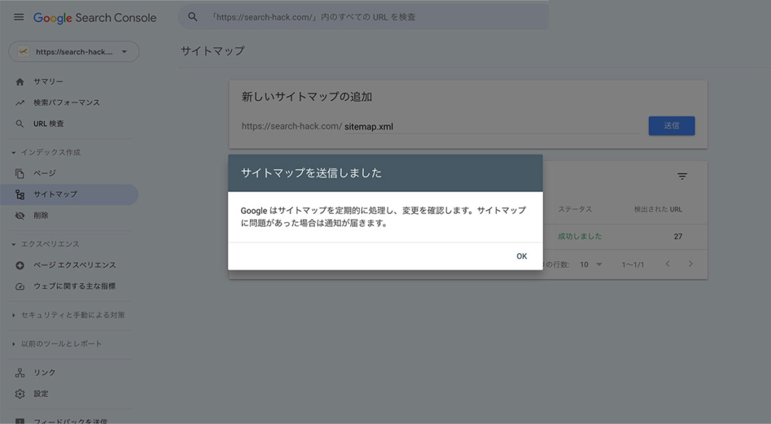Click the サイトマップを送信しました dialog title
This screenshot has height=424, width=771.
pos(311,173)
